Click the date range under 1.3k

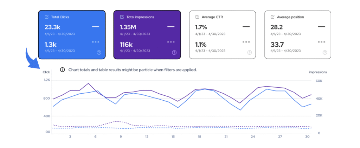click(60, 51)
